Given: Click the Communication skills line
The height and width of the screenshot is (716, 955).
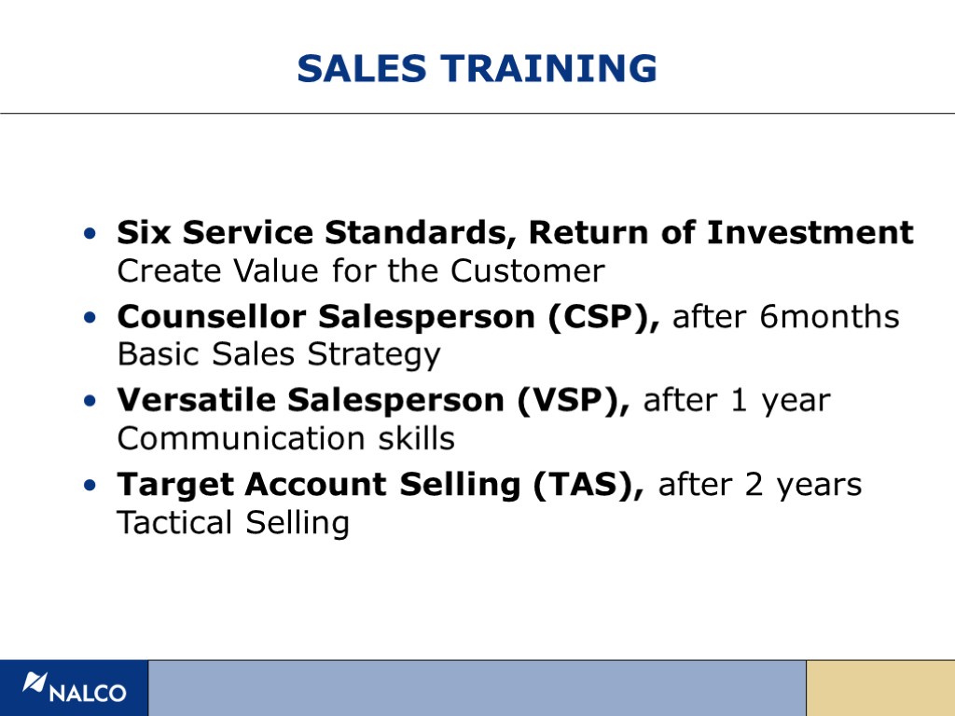Looking at the screenshot, I should pyautogui.click(x=285, y=438).
